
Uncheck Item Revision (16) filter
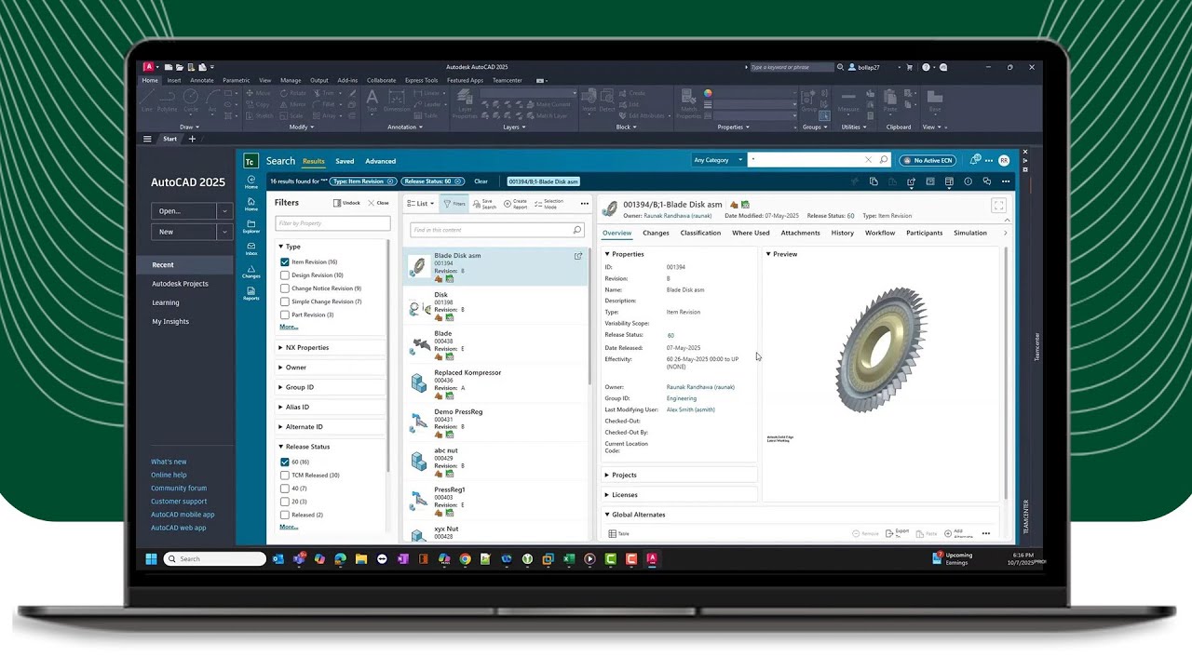tap(285, 262)
